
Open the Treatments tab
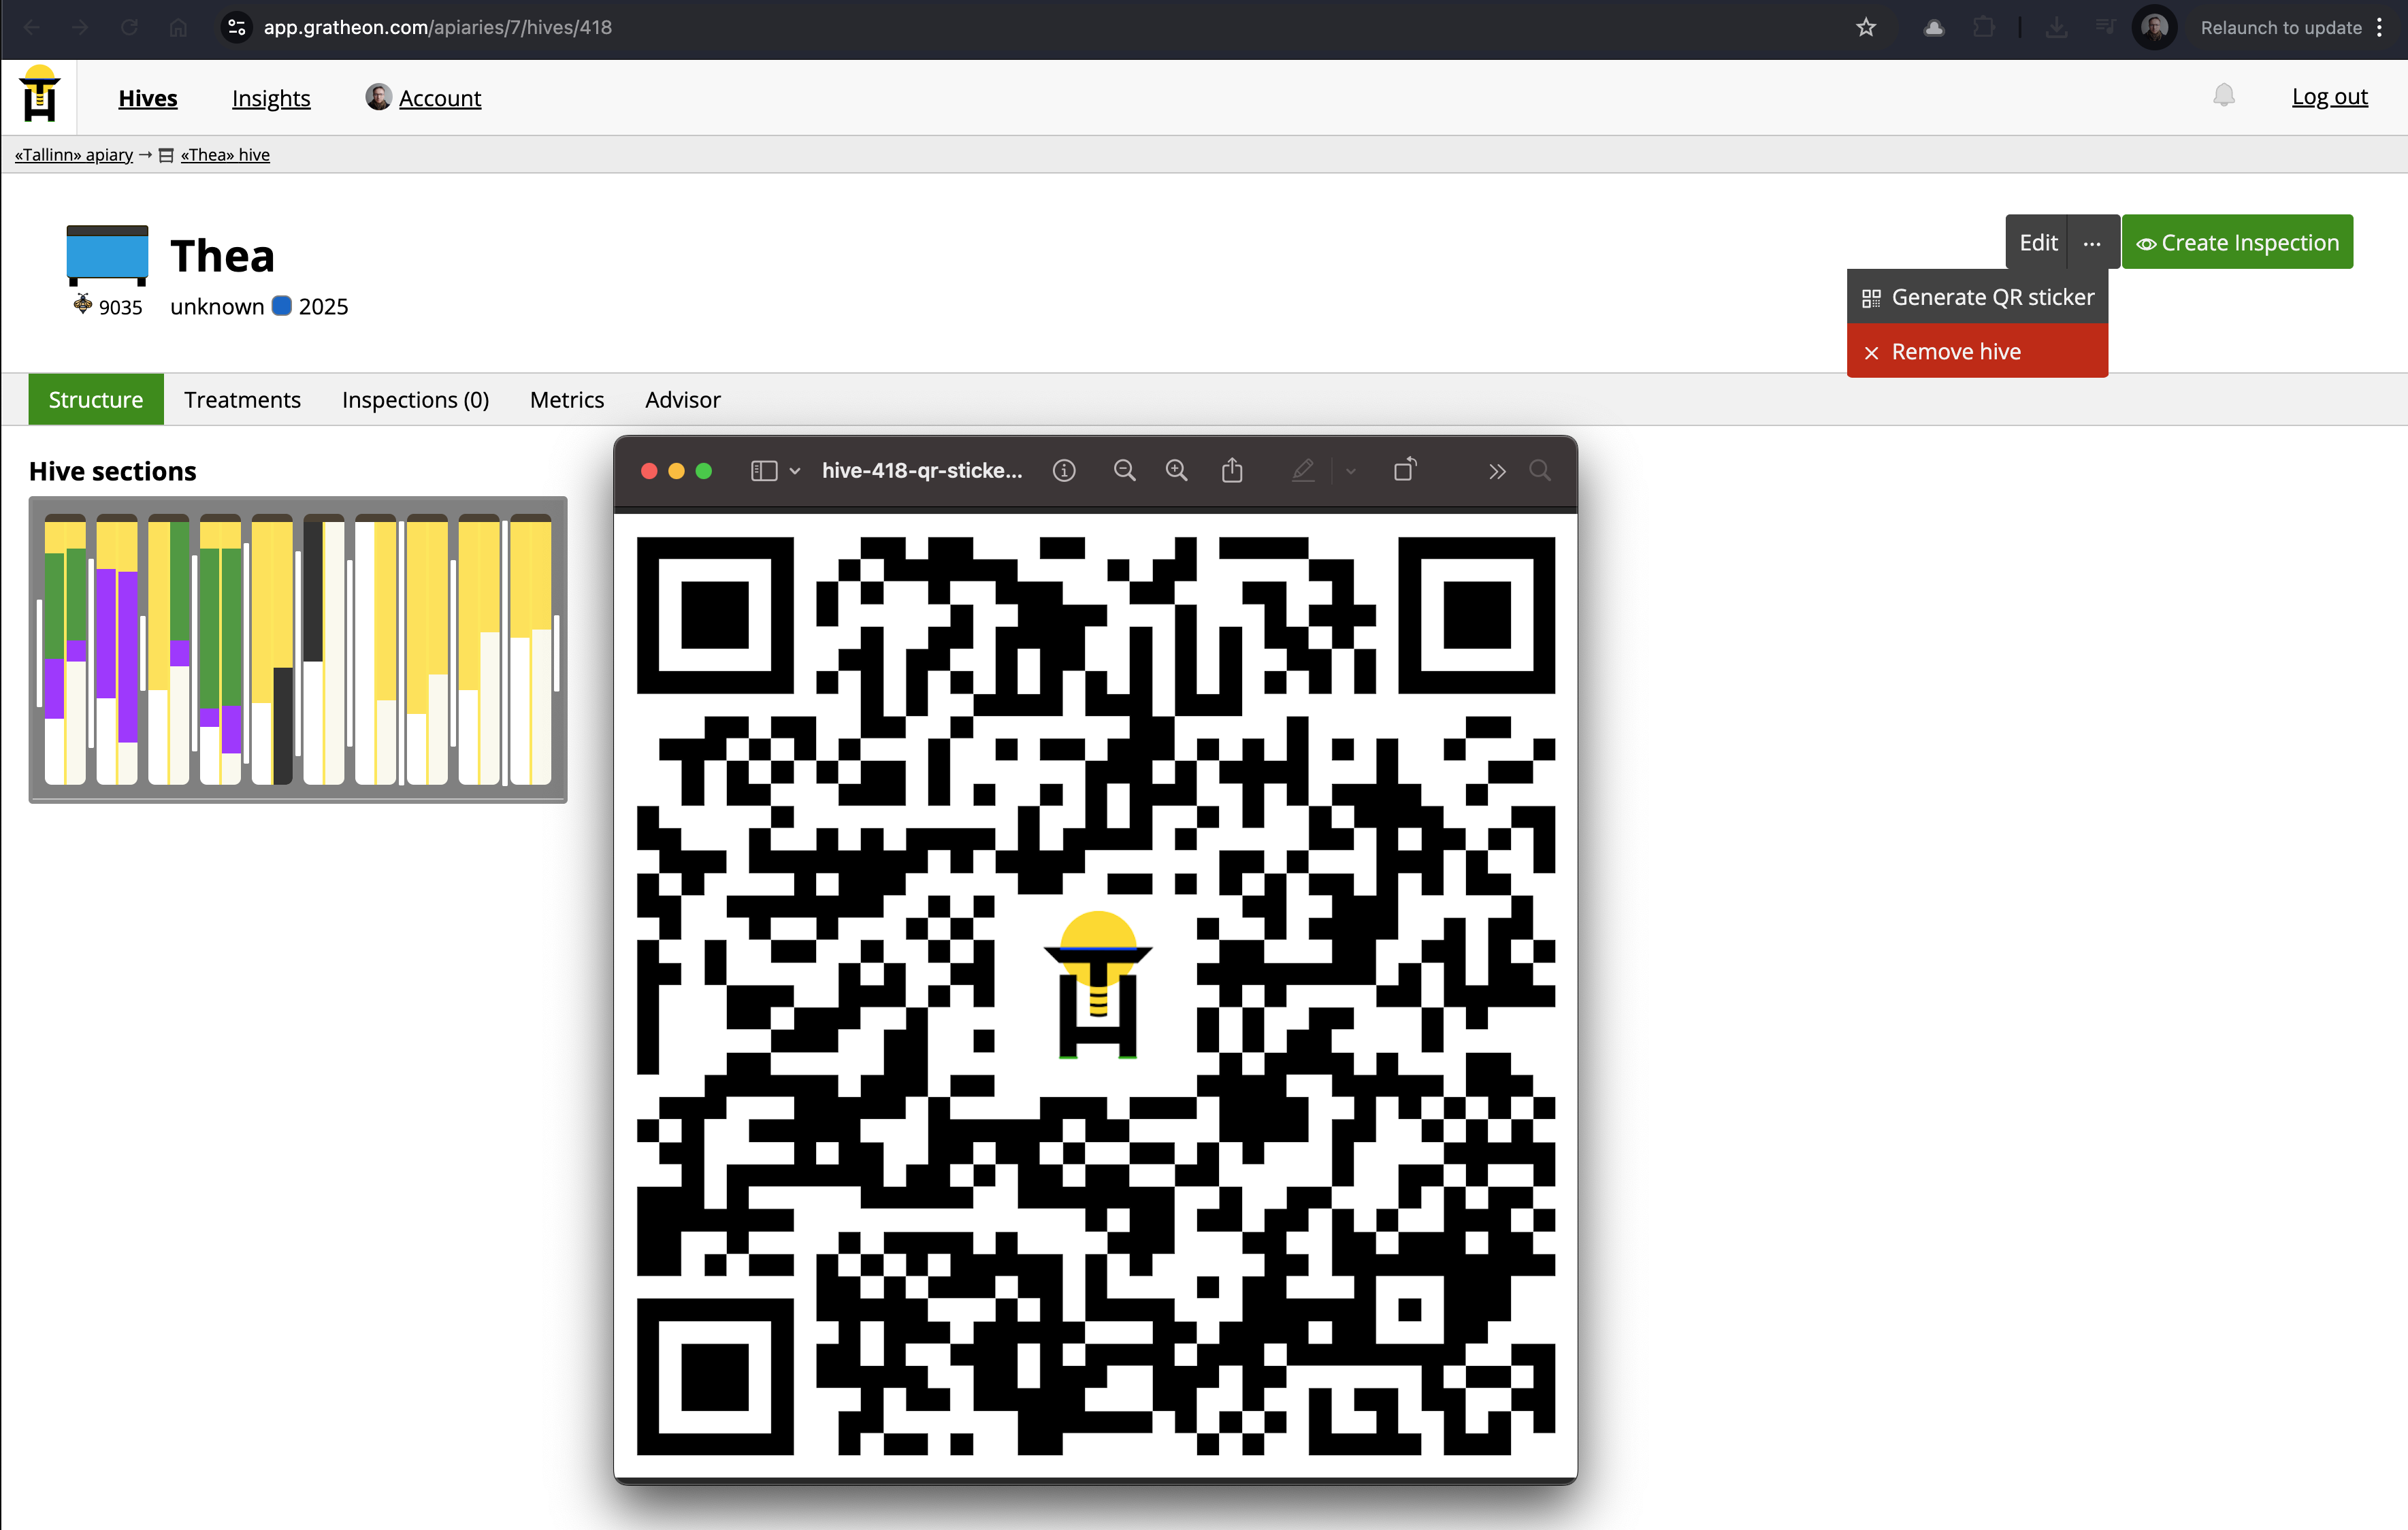pyautogui.click(x=242, y=399)
